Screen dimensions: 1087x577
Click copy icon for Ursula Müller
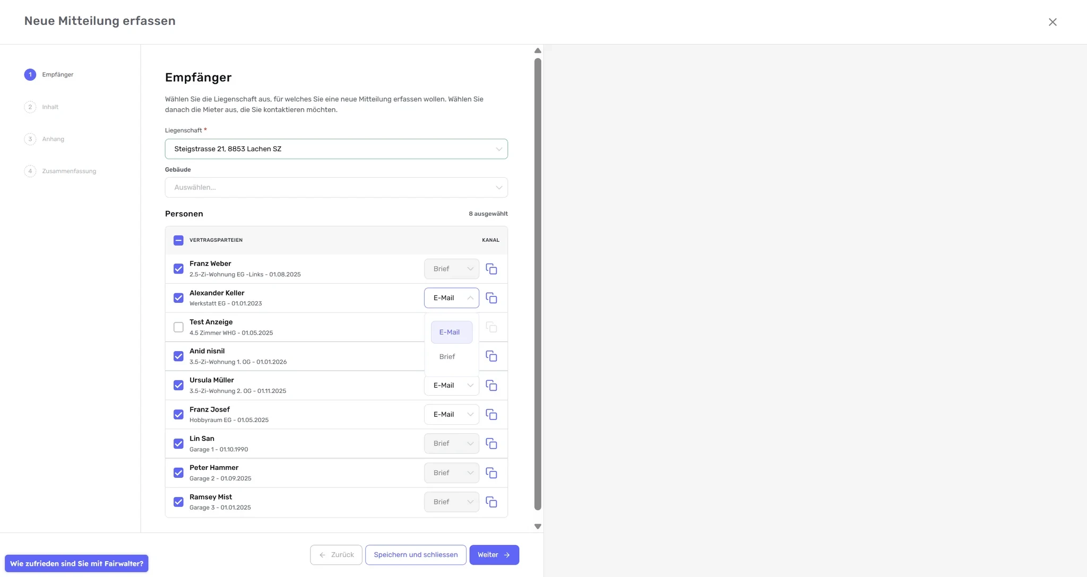(x=491, y=386)
